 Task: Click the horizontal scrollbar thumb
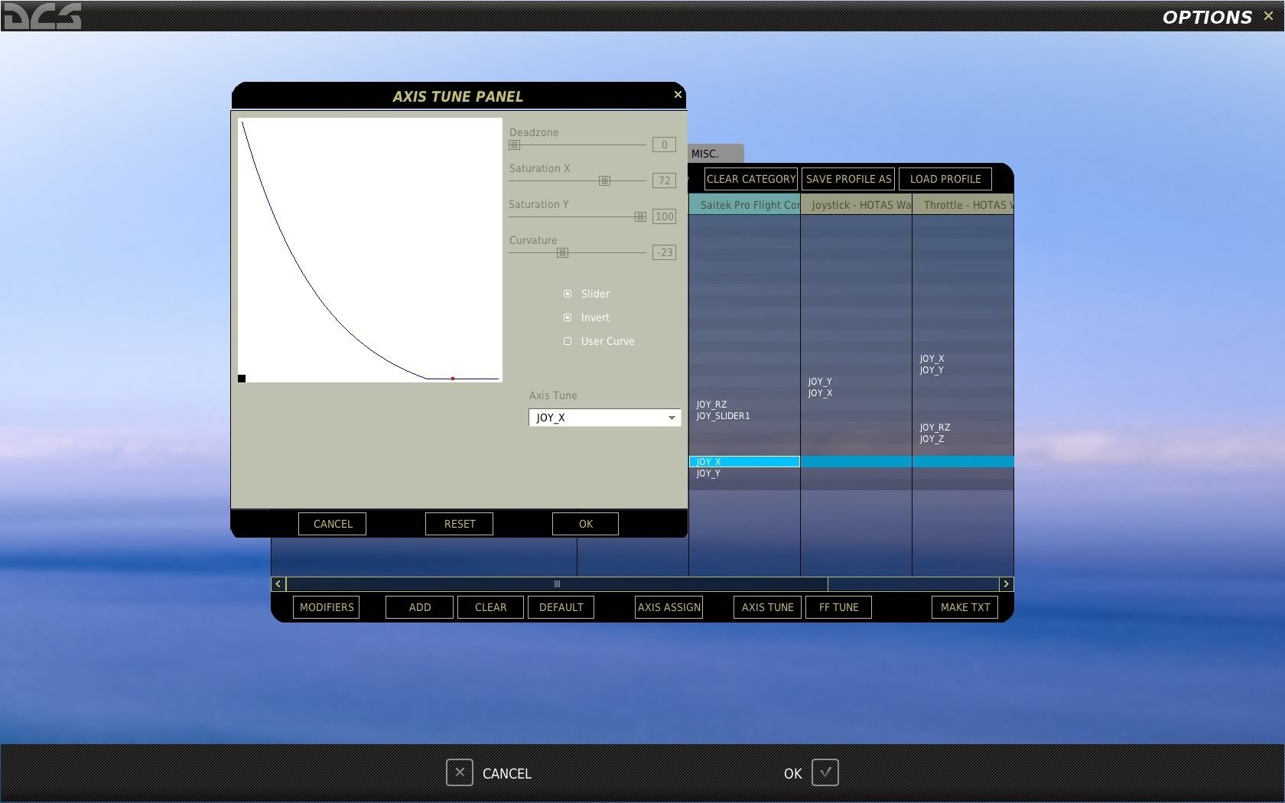[557, 584]
